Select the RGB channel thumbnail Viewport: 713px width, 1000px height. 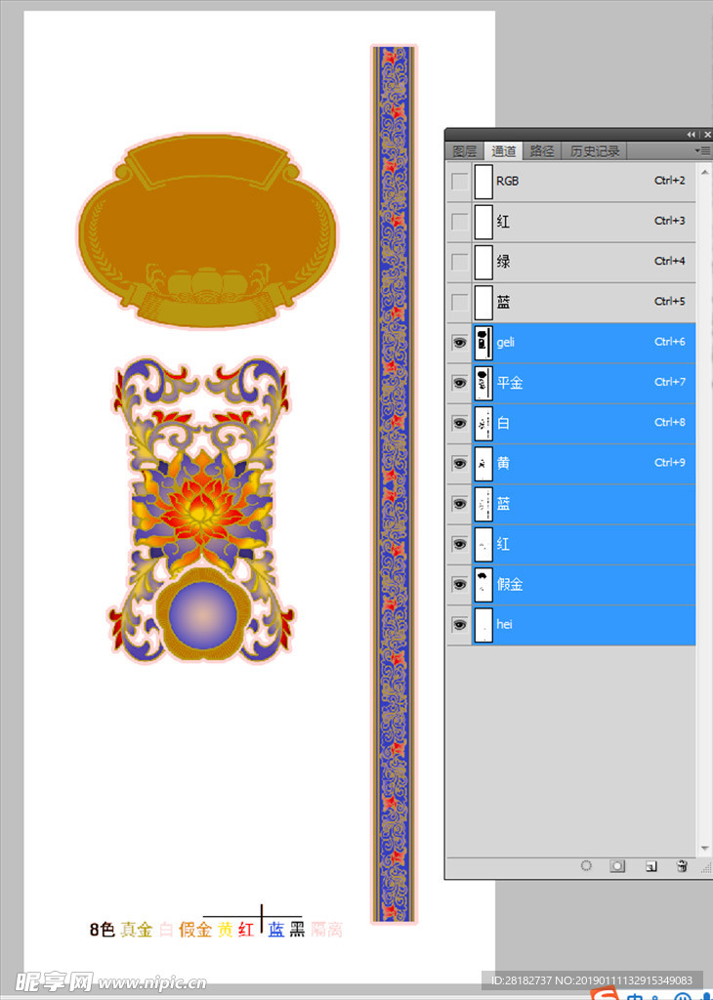pyautogui.click(x=484, y=181)
